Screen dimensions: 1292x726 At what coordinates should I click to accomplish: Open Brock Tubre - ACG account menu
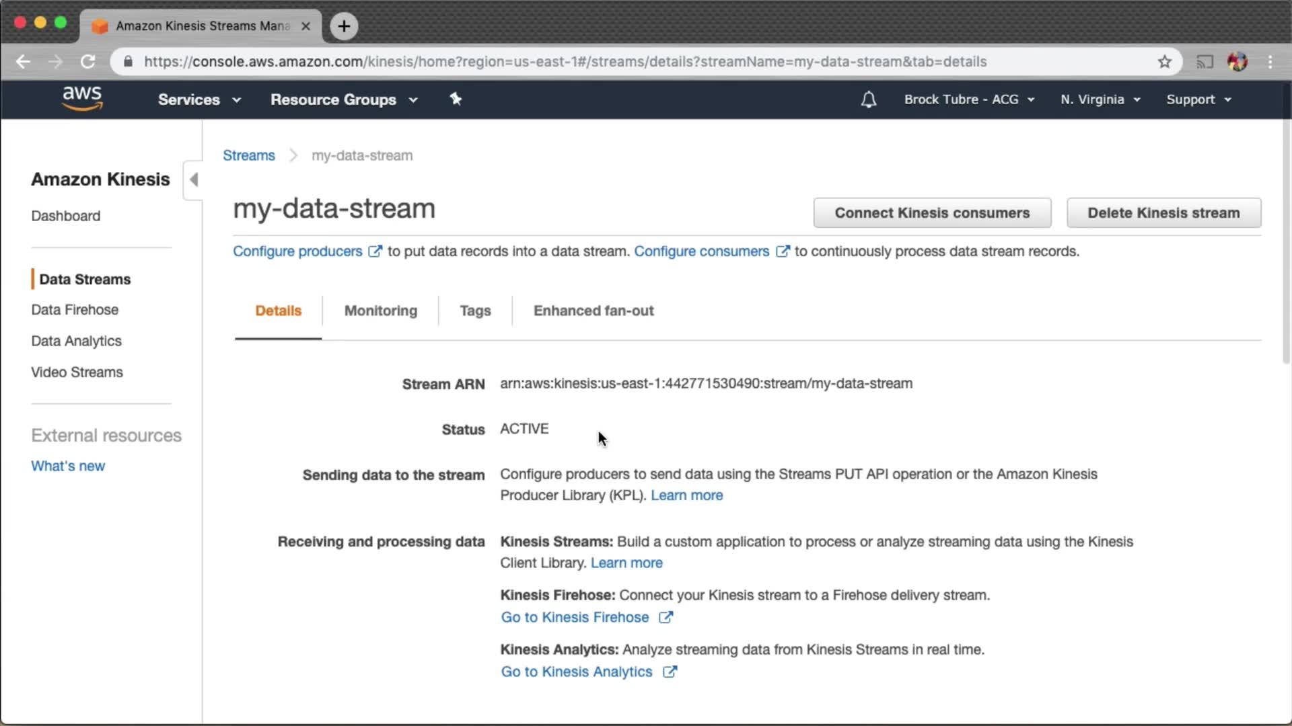pos(968,99)
